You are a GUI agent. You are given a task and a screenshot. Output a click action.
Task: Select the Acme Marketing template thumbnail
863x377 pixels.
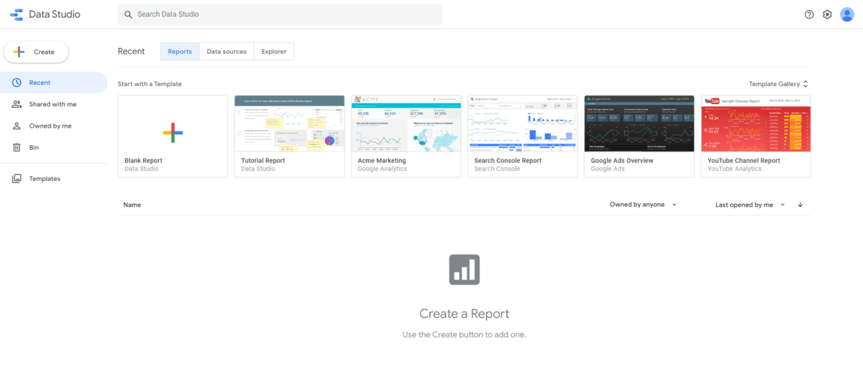point(406,124)
